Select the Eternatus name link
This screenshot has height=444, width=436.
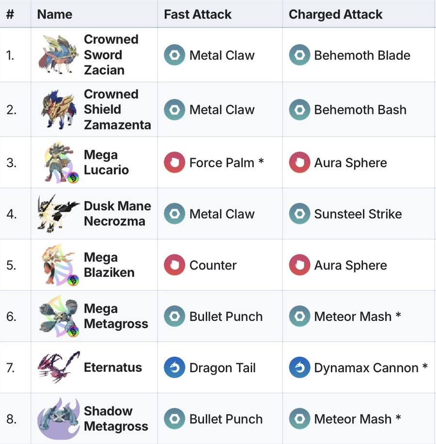click(113, 367)
